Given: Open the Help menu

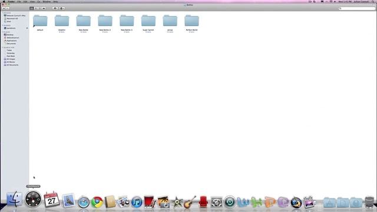Looking at the screenshot, I should [55, 1].
